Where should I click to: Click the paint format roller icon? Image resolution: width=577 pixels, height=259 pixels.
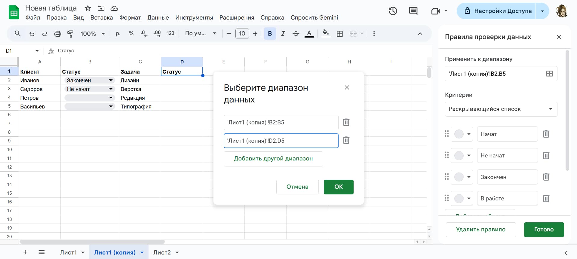coord(70,34)
